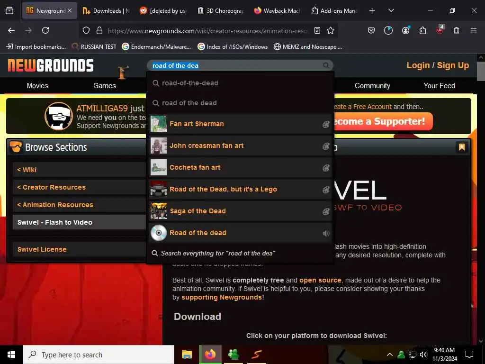Switch to Add-ons Manager tab

tap(334, 11)
